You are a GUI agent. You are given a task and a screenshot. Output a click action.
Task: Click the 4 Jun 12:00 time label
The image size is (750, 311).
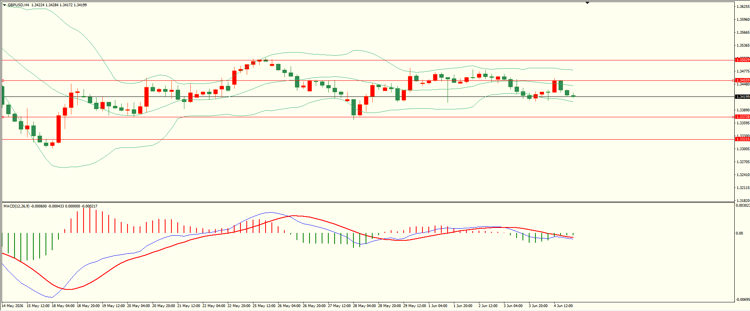click(563, 306)
